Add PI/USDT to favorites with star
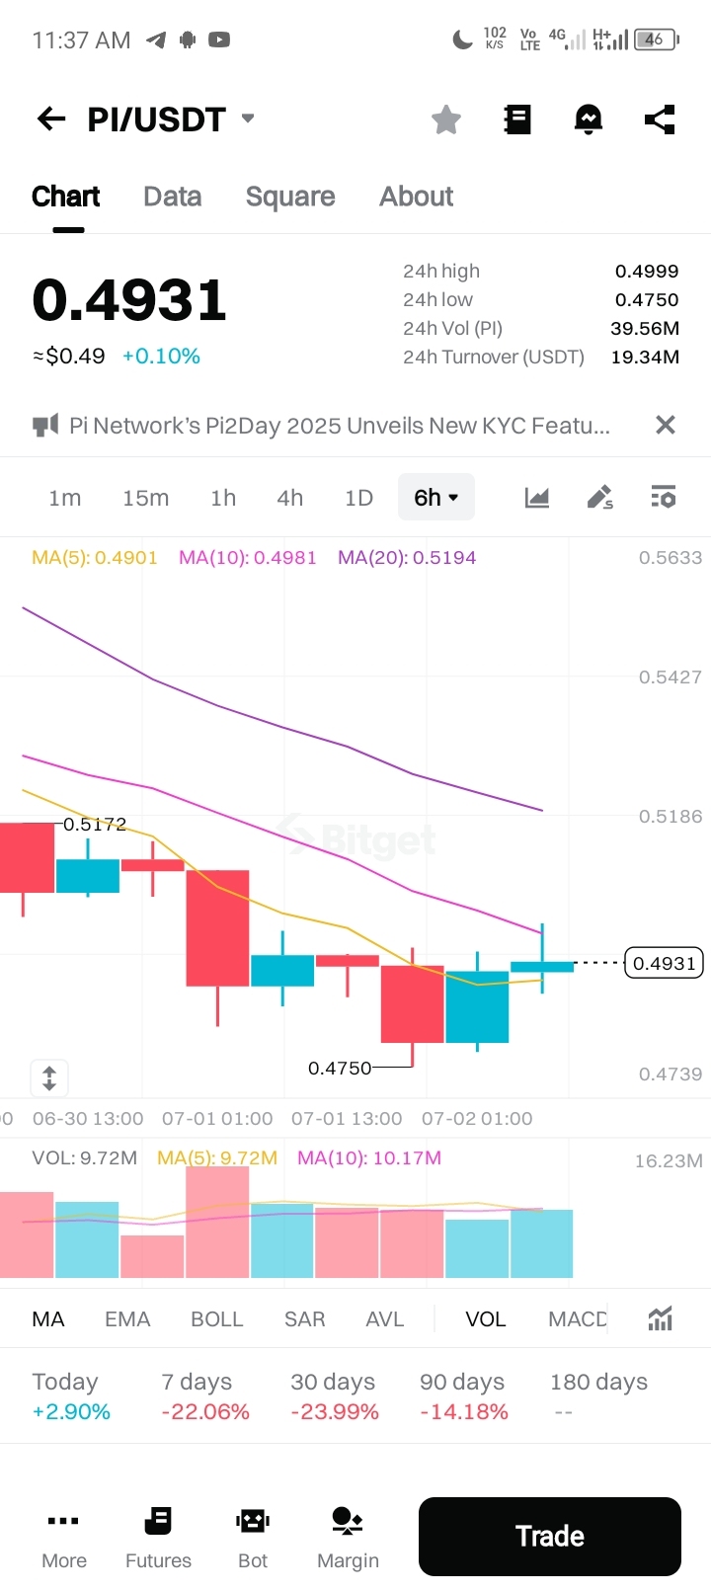711x1592 pixels. point(446,119)
